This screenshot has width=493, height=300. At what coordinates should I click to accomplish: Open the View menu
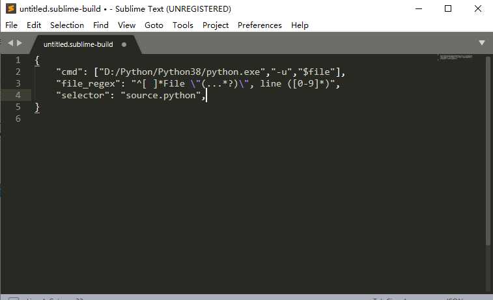pos(126,25)
